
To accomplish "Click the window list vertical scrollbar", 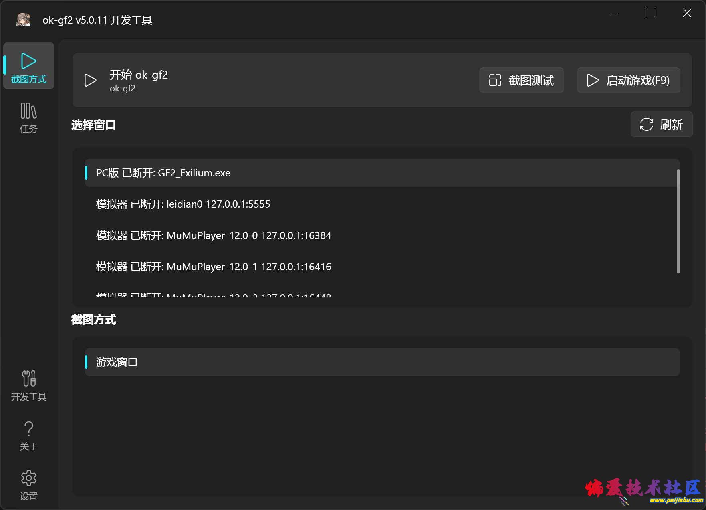I will (678, 221).
